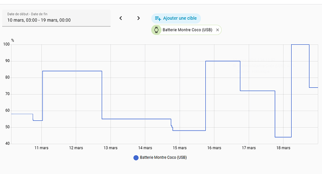This screenshot has width=322, height=174.
Task: Click the Batterie Montre Coco (USB) chip label
Action: [187, 30]
